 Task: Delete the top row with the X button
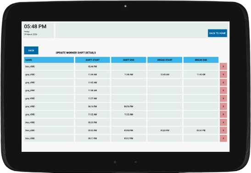223,66
